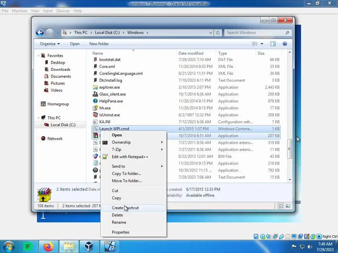Open the address bar history dropdown
This screenshot has height=253, width=338.
211,33
